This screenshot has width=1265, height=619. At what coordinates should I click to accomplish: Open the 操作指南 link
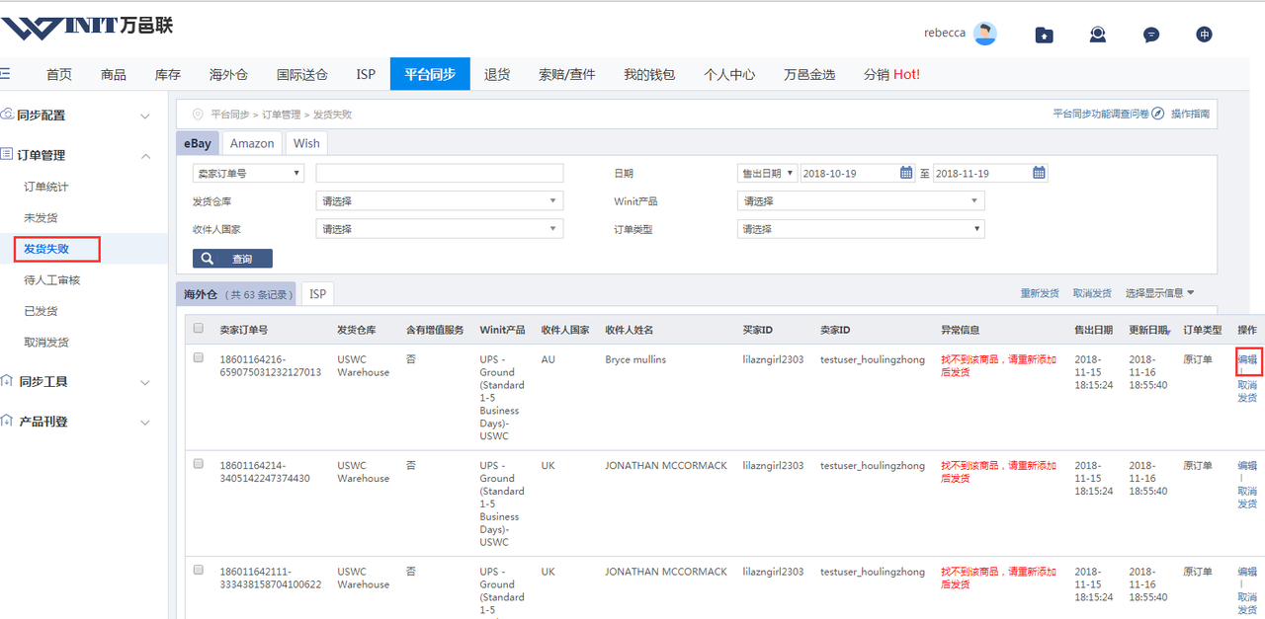(1190, 115)
